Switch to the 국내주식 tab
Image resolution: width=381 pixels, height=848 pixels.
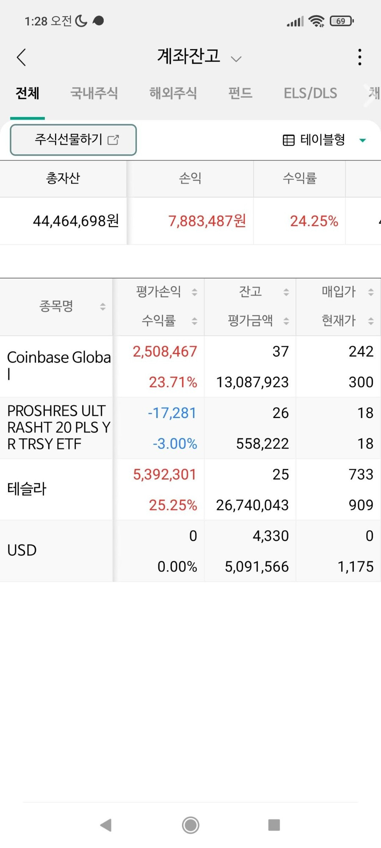[x=94, y=93]
